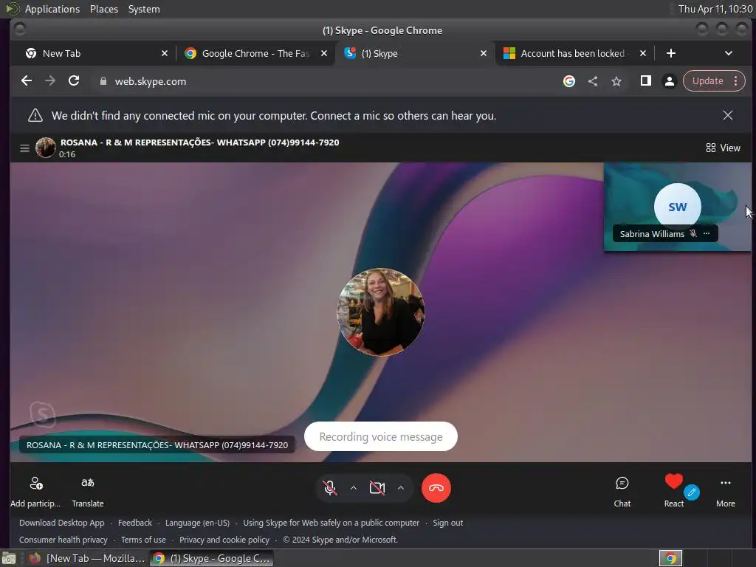Viewport: 756px width, 567px height.
Task: Send a heart React
Action: point(673,491)
